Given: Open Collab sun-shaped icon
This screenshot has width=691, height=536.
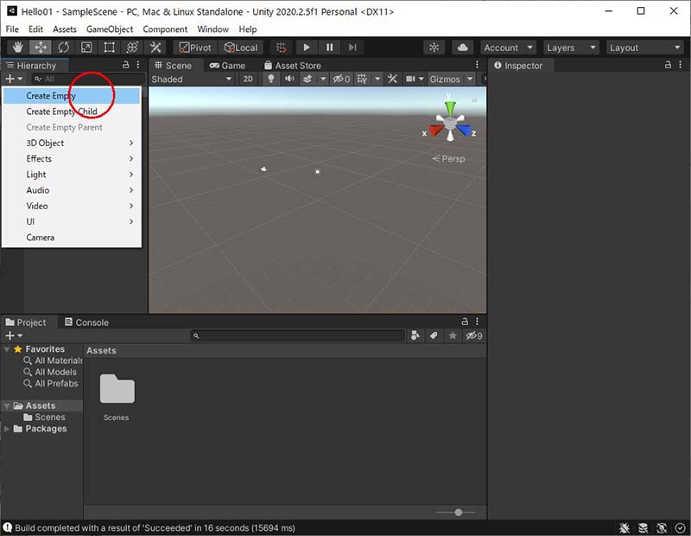Looking at the screenshot, I should [x=434, y=48].
